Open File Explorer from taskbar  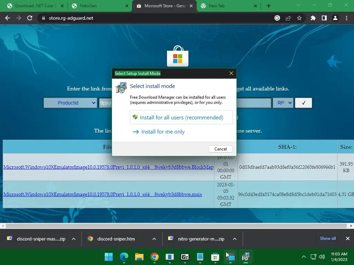tap(139, 257)
